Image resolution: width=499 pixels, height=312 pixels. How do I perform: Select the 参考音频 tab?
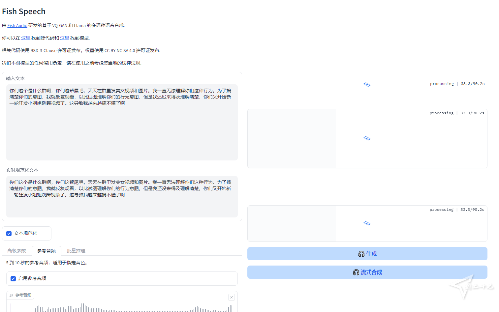click(47, 251)
